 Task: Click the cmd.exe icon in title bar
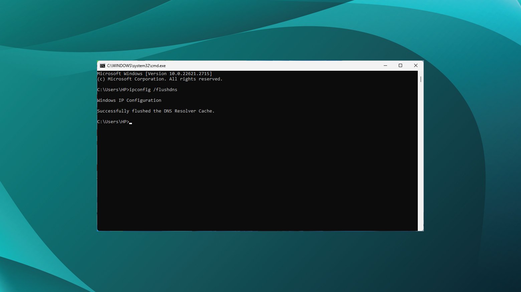(x=103, y=66)
